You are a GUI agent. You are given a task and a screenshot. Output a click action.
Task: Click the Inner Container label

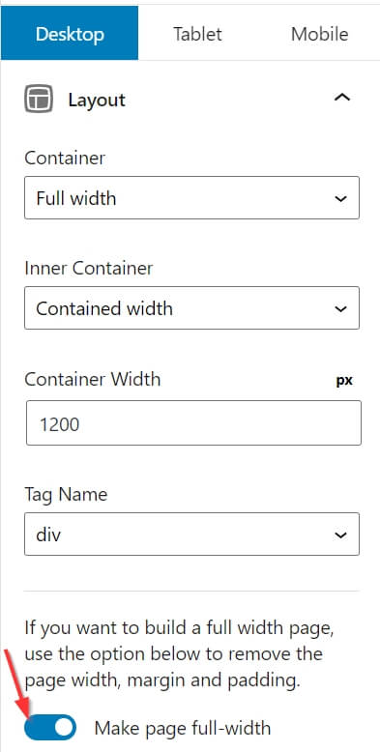89,268
